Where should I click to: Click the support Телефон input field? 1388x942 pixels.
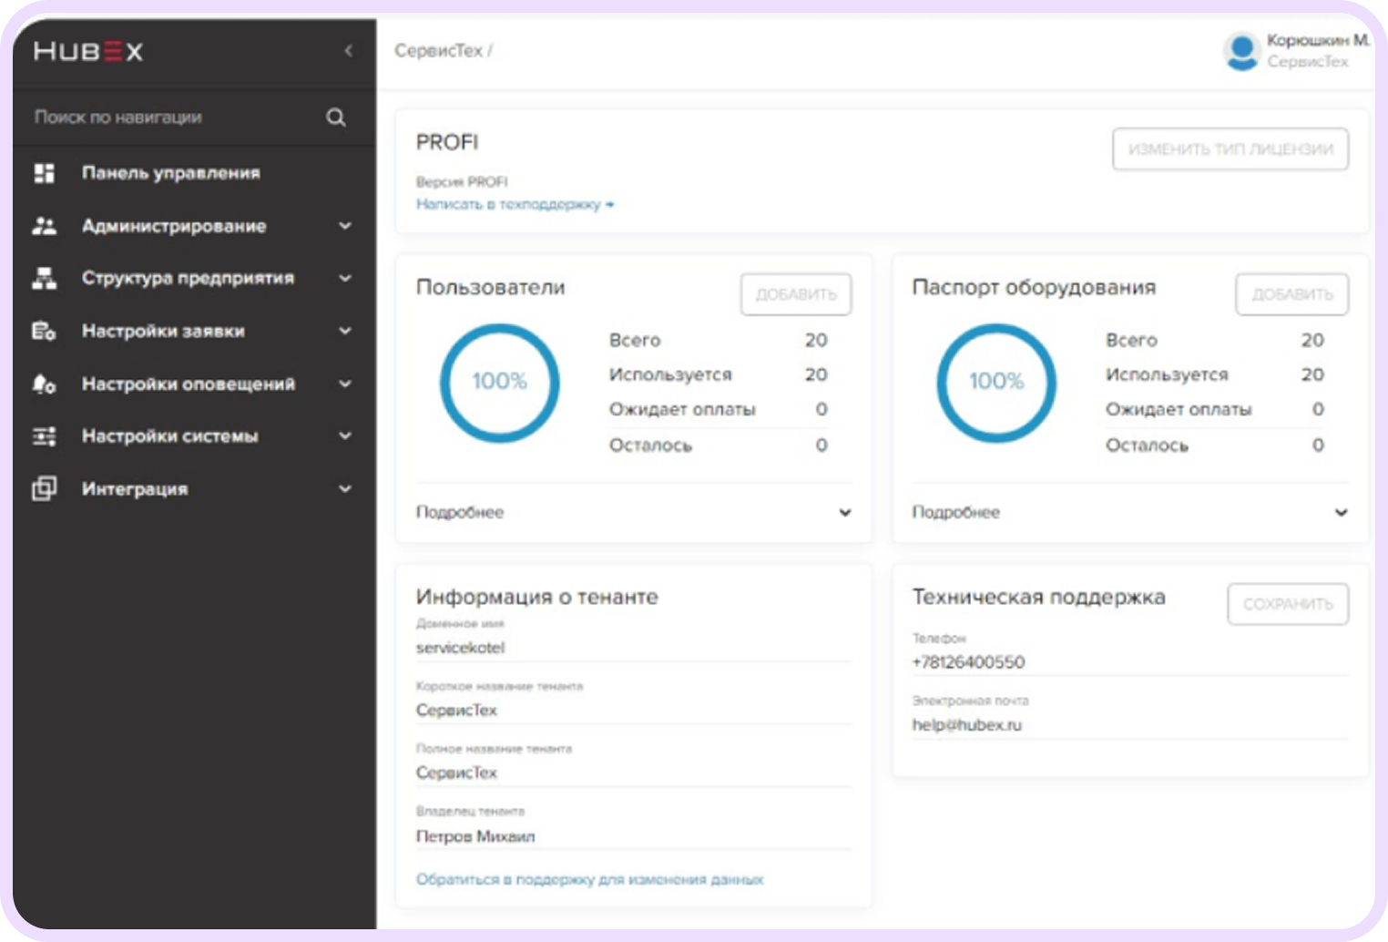pyautogui.click(x=1129, y=662)
